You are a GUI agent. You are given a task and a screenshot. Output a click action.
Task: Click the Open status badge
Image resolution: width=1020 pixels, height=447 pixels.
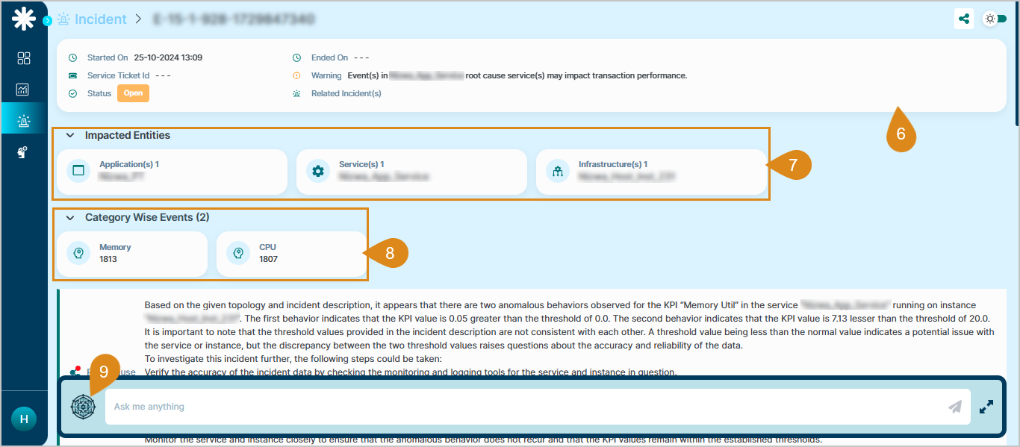(x=133, y=93)
